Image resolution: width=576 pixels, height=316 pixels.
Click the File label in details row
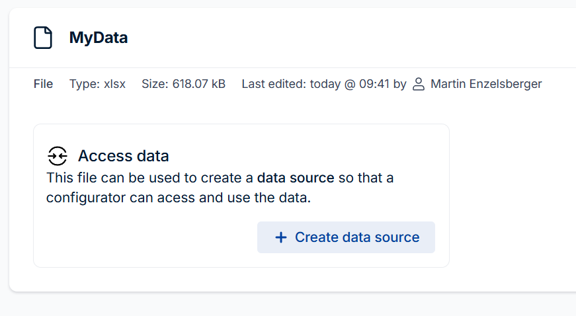(43, 84)
